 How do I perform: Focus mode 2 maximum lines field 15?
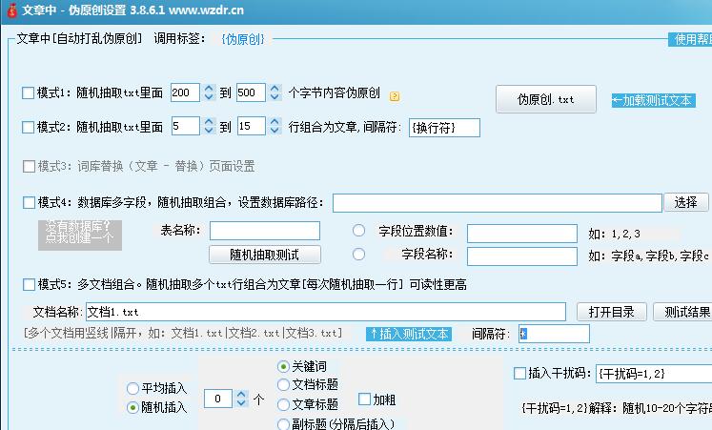point(251,126)
